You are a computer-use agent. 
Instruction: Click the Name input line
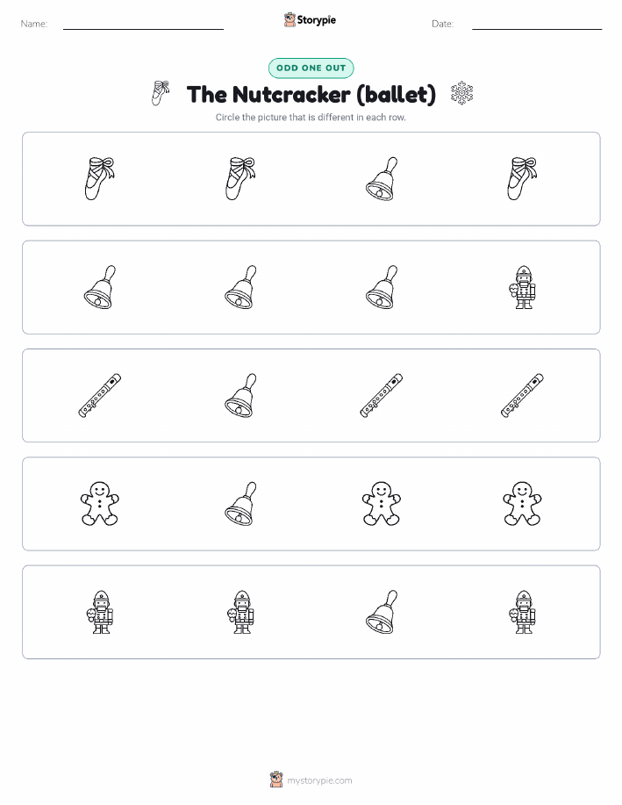click(x=143, y=25)
